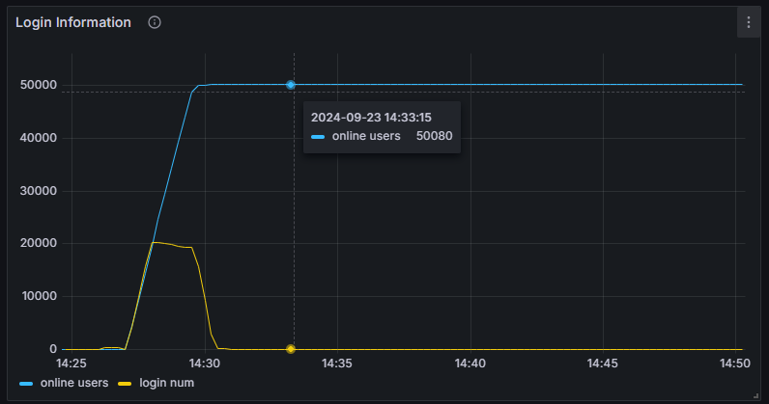Click the 20000 label on the y-axis
This screenshot has width=769, height=404.
coord(40,243)
